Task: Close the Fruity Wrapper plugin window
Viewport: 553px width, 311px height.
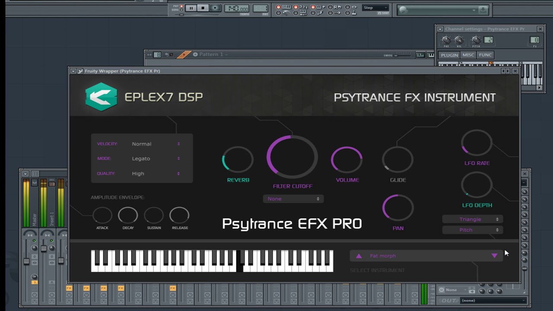Action: click(x=515, y=71)
